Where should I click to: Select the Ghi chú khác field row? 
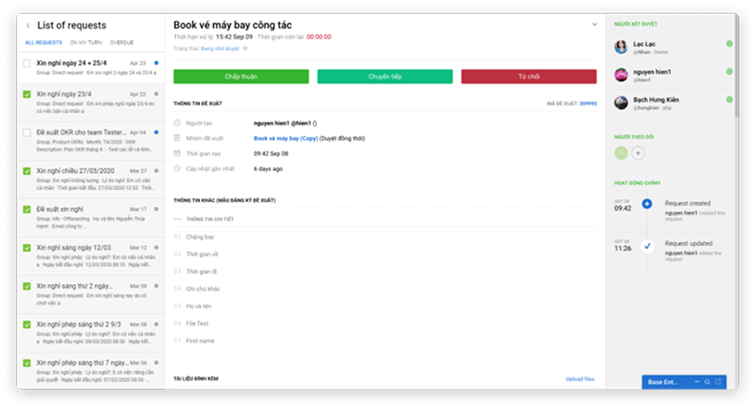[384, 289]
